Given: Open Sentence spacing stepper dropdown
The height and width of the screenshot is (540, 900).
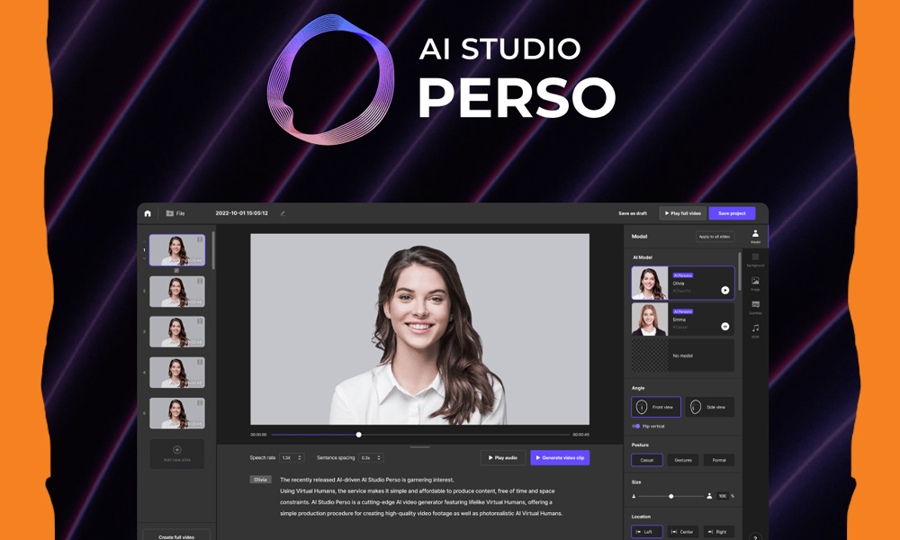Looking at the screenshot, I should 378,458.
